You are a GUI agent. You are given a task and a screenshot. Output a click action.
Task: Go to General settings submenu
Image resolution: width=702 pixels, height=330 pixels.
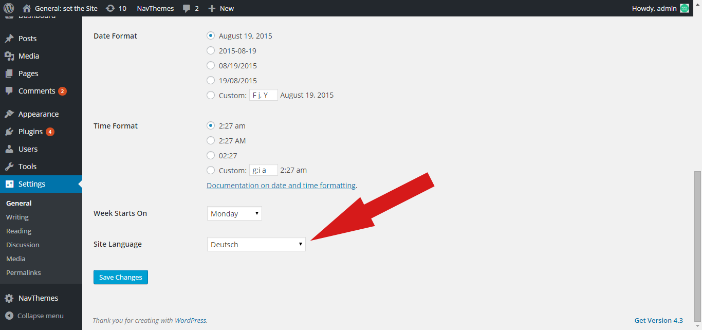(19, 203)
